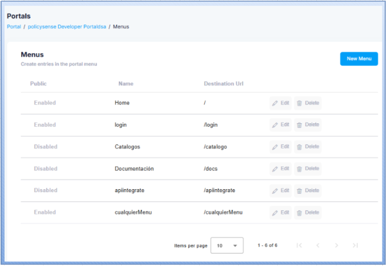Edit the cualquierMenu entry

[x=280, y=212]
